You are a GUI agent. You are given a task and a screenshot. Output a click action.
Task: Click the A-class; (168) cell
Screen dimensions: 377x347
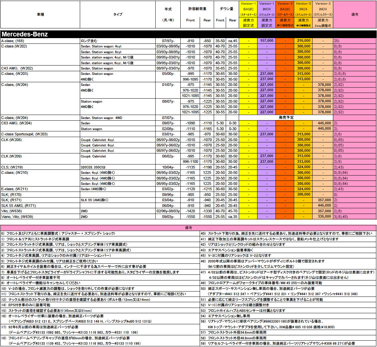pyautogui.click(x=40, y=41)
